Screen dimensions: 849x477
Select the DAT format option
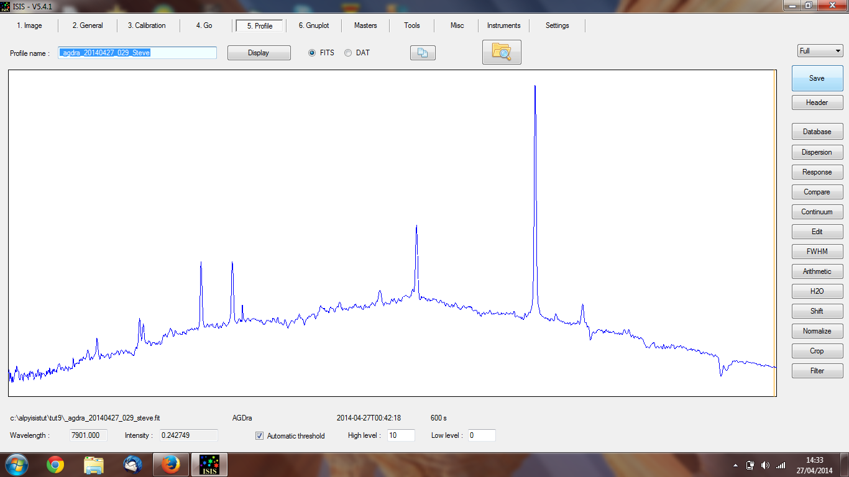click(x=348, y=53)
